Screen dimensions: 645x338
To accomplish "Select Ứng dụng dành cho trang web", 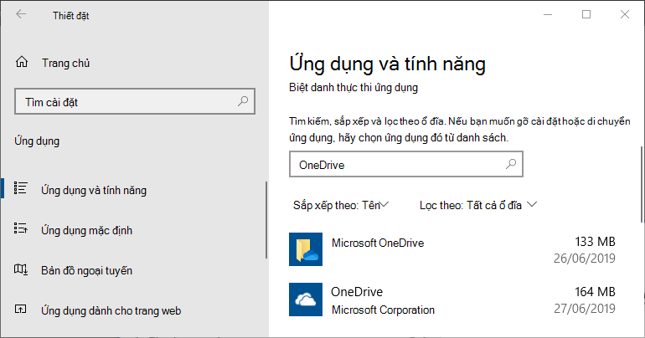I will pyautogui.click(x=111, y=311).
